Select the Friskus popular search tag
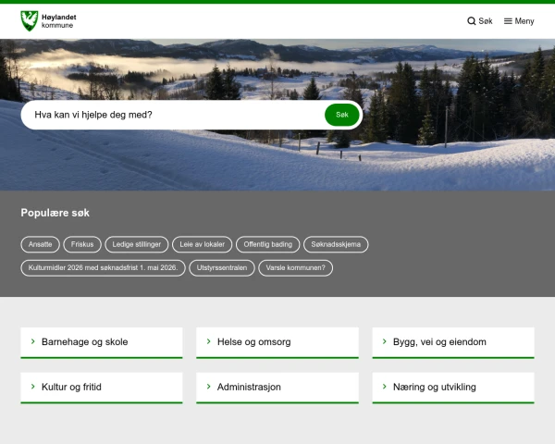The image size is (555, 444). coord(82,244)
